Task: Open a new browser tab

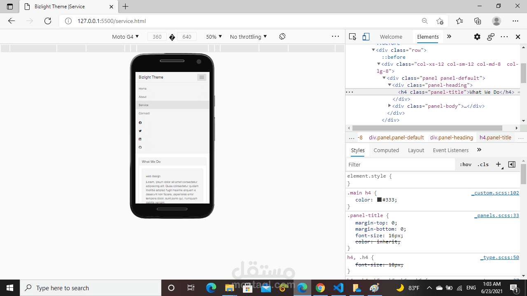Action: coord(126,7)
